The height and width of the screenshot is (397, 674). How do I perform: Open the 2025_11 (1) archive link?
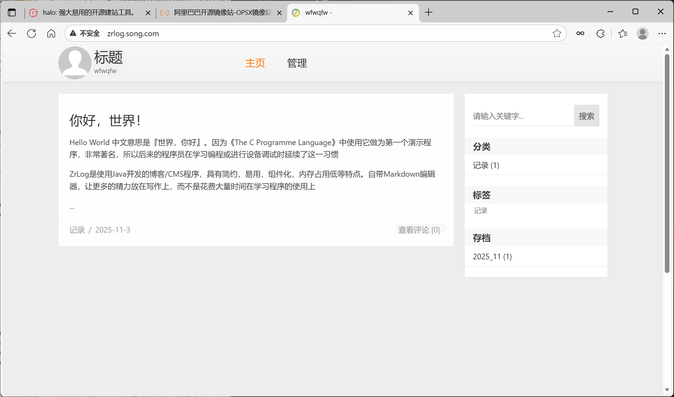click(492, 256)
